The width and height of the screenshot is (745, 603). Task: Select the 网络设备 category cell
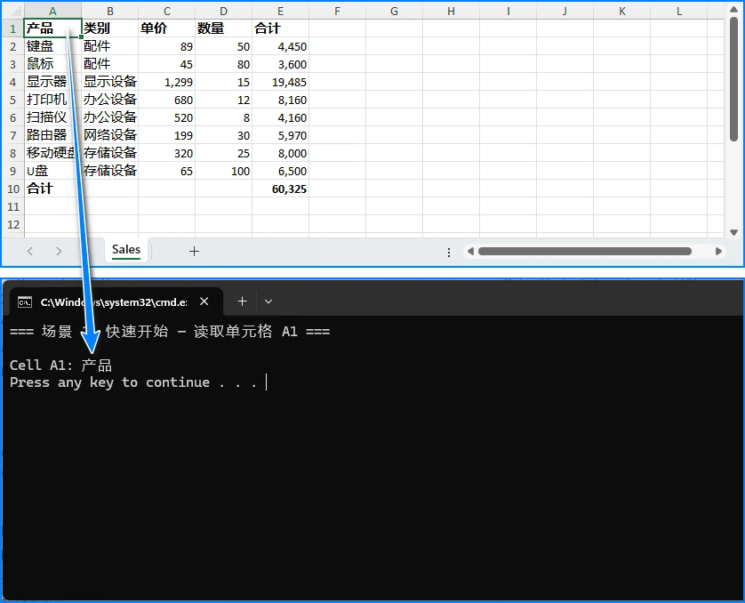click(x=109, y=135)
